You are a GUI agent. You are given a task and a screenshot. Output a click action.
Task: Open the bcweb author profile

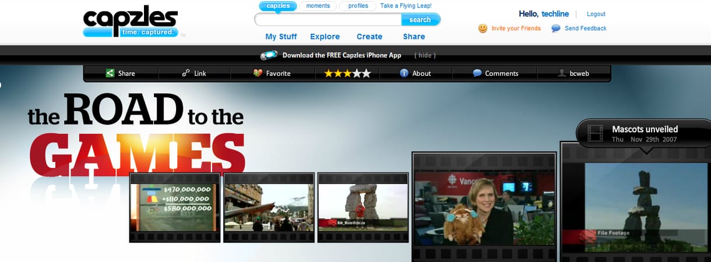pos(573,73)
